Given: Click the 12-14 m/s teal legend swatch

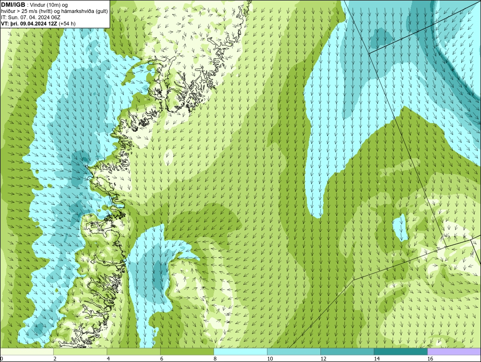Looking at the screenshot, I should pyautogui.click(x=347, y=351).
